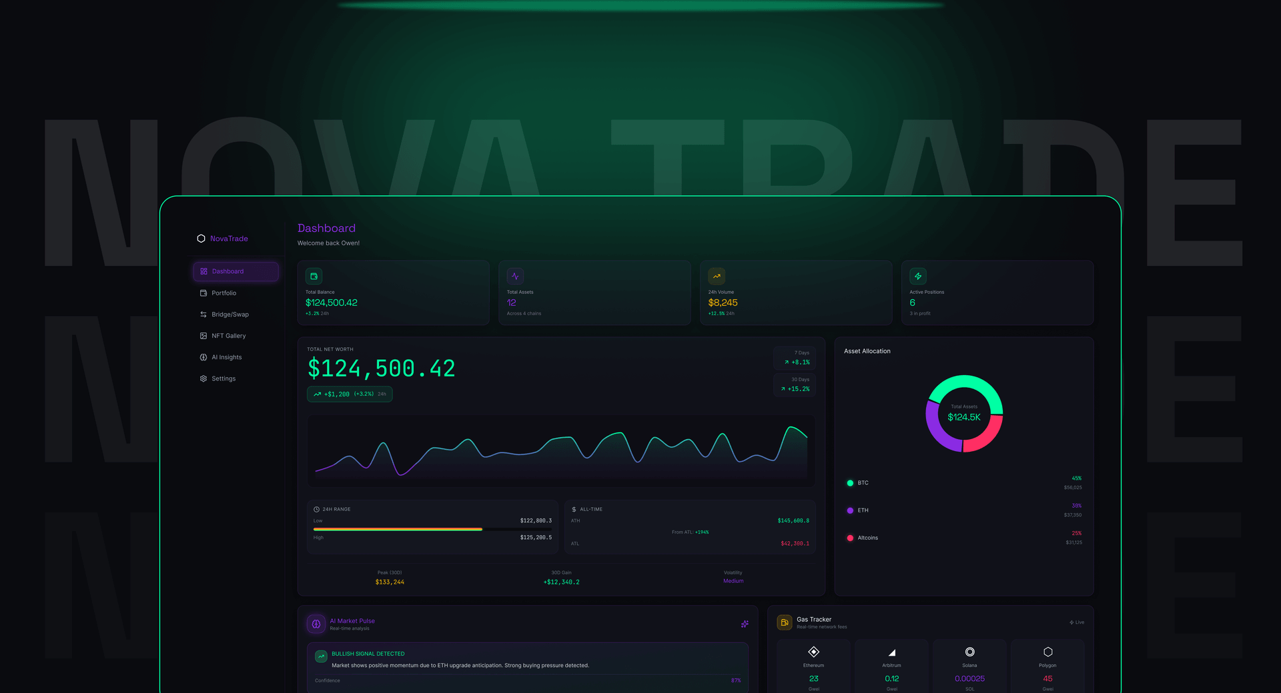Click the $8,245 24h Volume value
Viewport: 1281px width, 693px height.
point(723,303)
